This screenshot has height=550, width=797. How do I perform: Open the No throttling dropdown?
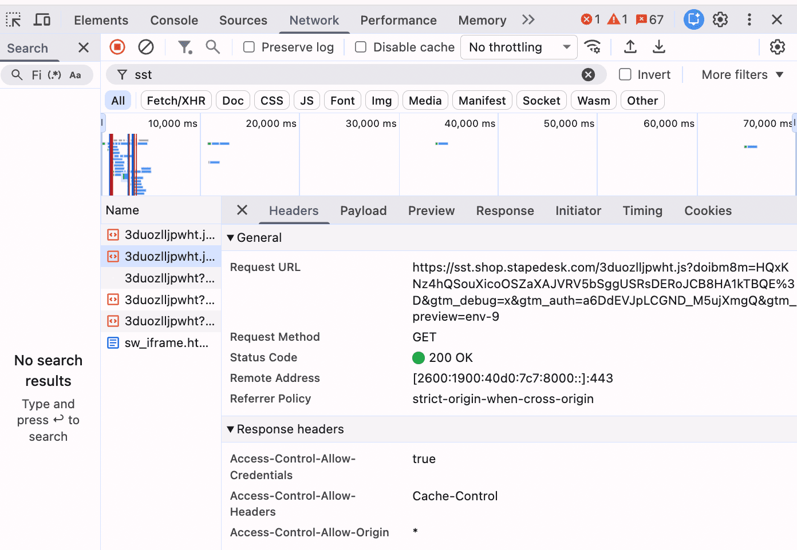[518, 47]
